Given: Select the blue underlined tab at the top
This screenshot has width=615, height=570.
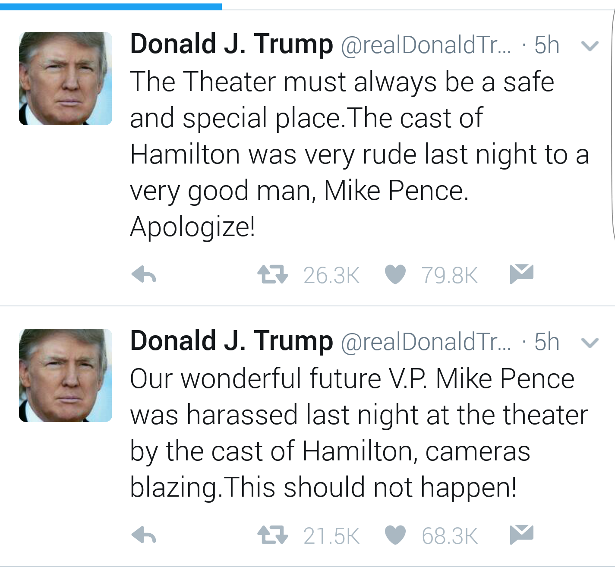Looking at the screenshot, I should (111, 6).
